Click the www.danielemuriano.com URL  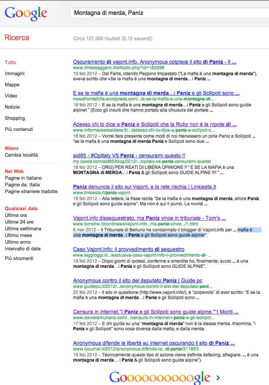(x=144, y=318)
